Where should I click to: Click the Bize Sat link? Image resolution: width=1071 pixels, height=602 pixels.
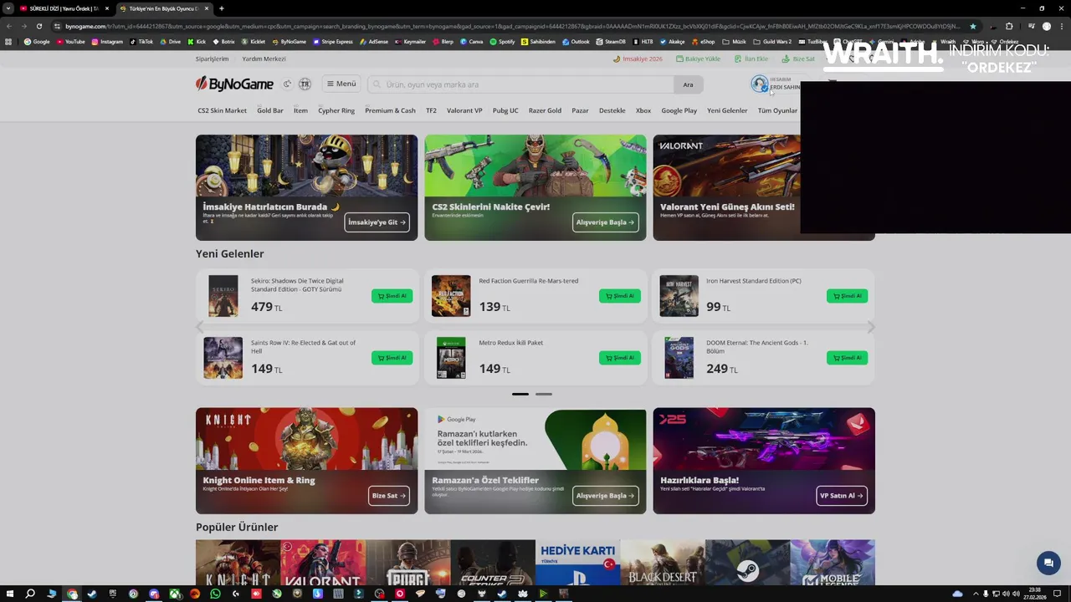(798, 59)
